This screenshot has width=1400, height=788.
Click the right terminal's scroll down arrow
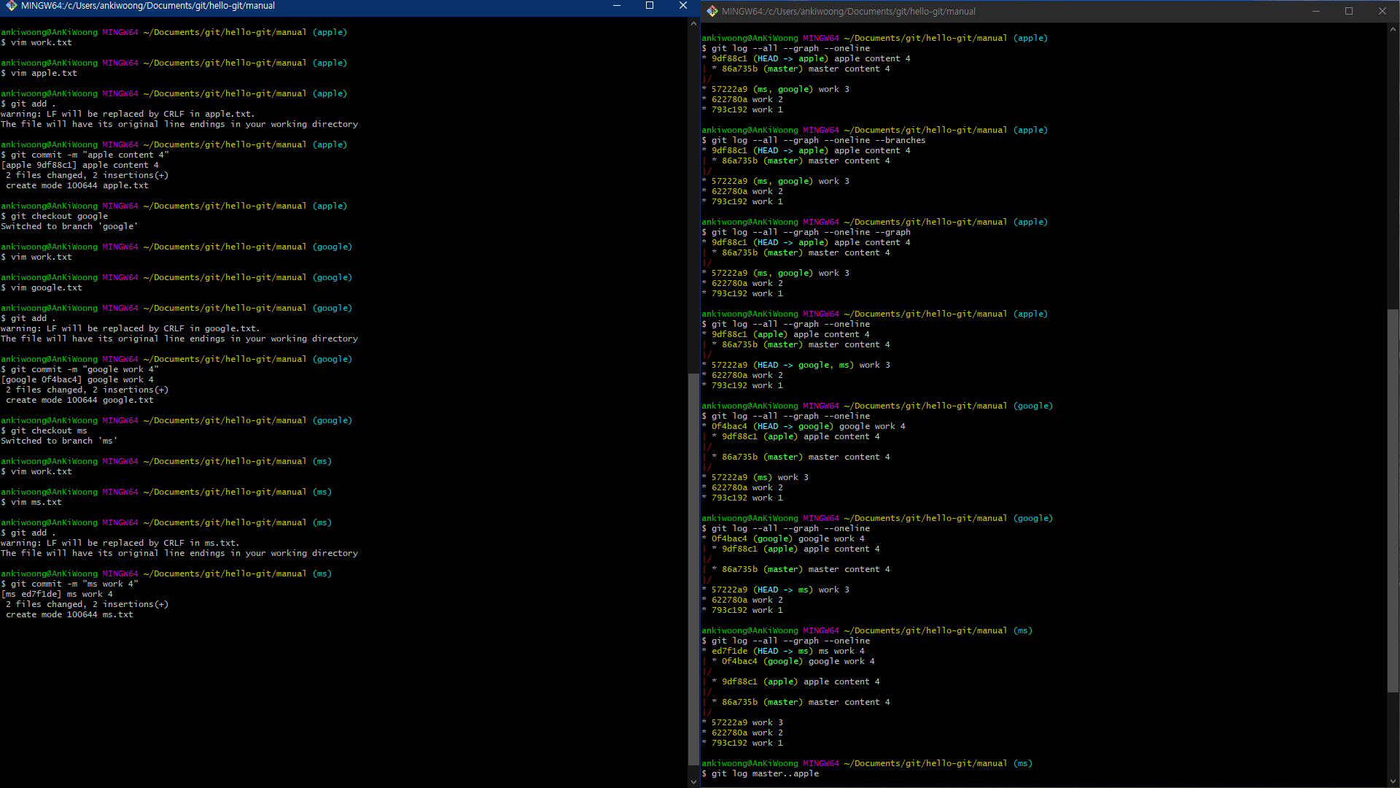point(1393,781)
